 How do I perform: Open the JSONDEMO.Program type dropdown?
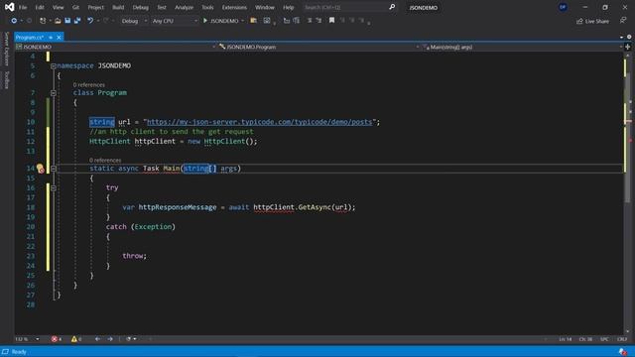click(318, 47)
